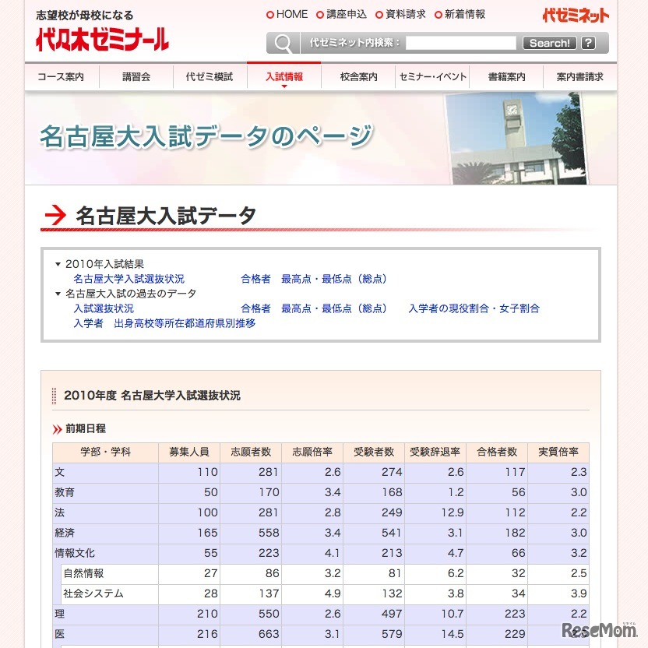Click the Yoyogi Seminar red logo
Viewport: 648px width, 648px height.
(102, 39)
